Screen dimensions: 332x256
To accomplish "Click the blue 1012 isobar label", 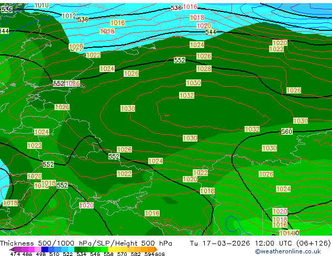I will [69, 16].
